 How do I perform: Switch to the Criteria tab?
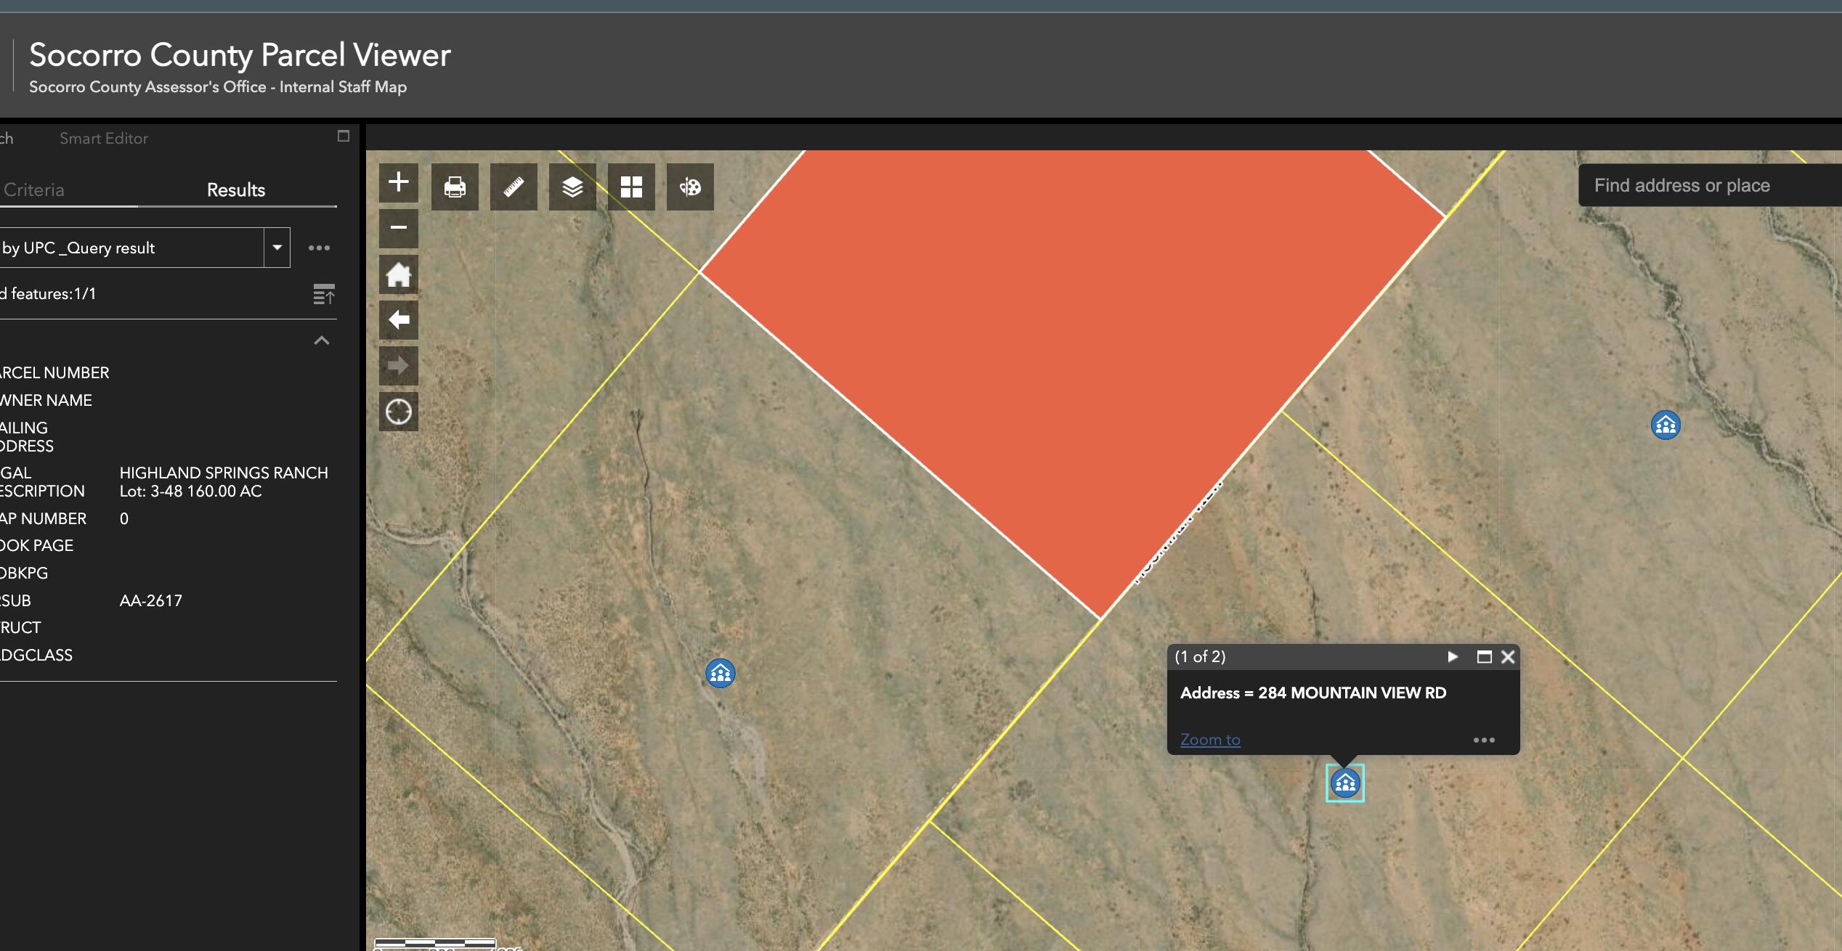pos(34,190)
